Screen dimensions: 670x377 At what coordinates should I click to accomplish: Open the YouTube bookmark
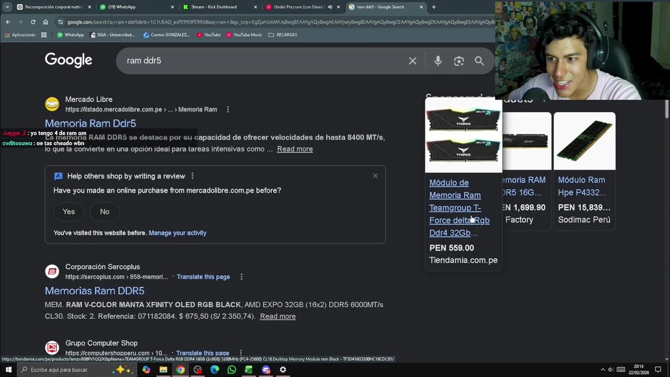[x=209, y=35]
